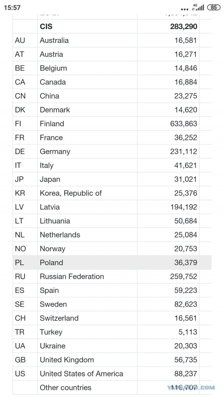This screenshot has height=398, width=224.
Task: Select the Australia row
Action: click(x=112, y=40)
